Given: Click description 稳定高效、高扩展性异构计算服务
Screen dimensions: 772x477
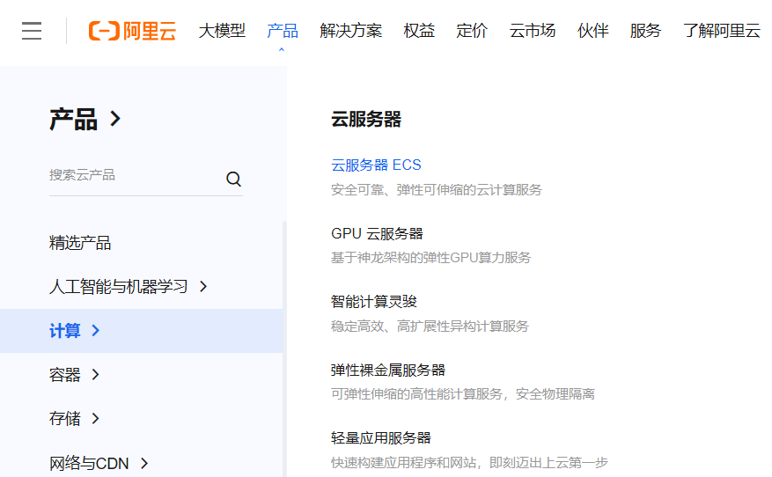Looking at the screenshot, I should (x=430, y=327).
